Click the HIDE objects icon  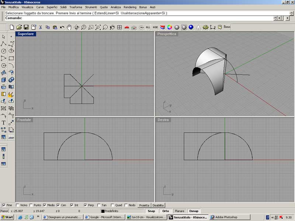[x=155, y=27]
